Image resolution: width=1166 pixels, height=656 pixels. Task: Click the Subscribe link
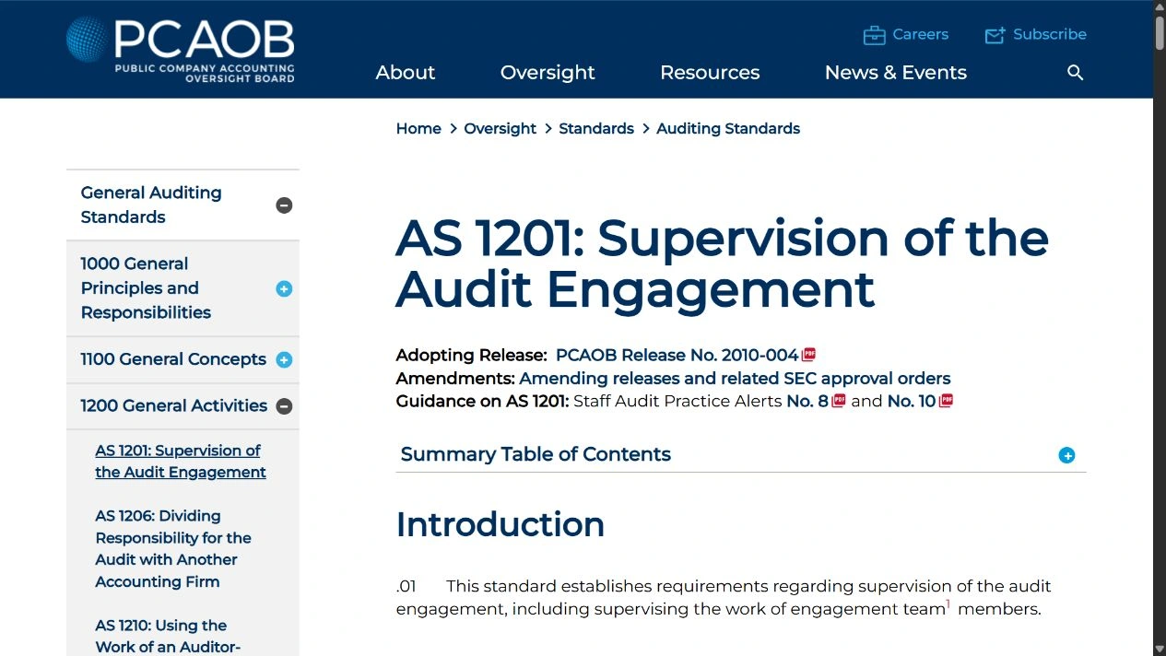1050,34
